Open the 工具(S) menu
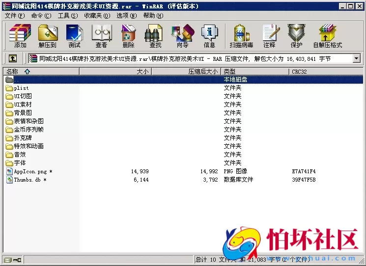 tap(68, 16)
